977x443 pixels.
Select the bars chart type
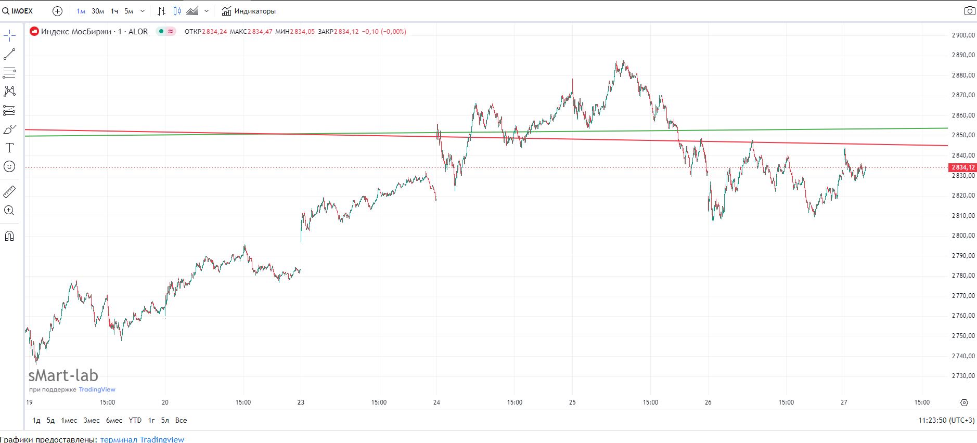pos(162,11)
